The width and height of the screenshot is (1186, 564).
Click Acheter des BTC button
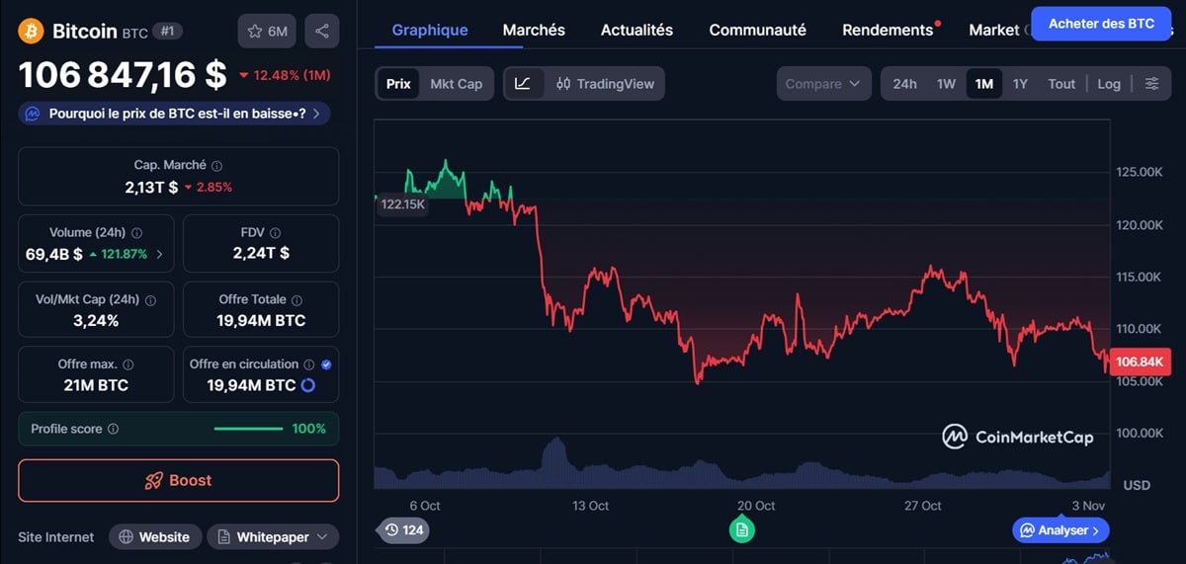tap(1101, 23)
